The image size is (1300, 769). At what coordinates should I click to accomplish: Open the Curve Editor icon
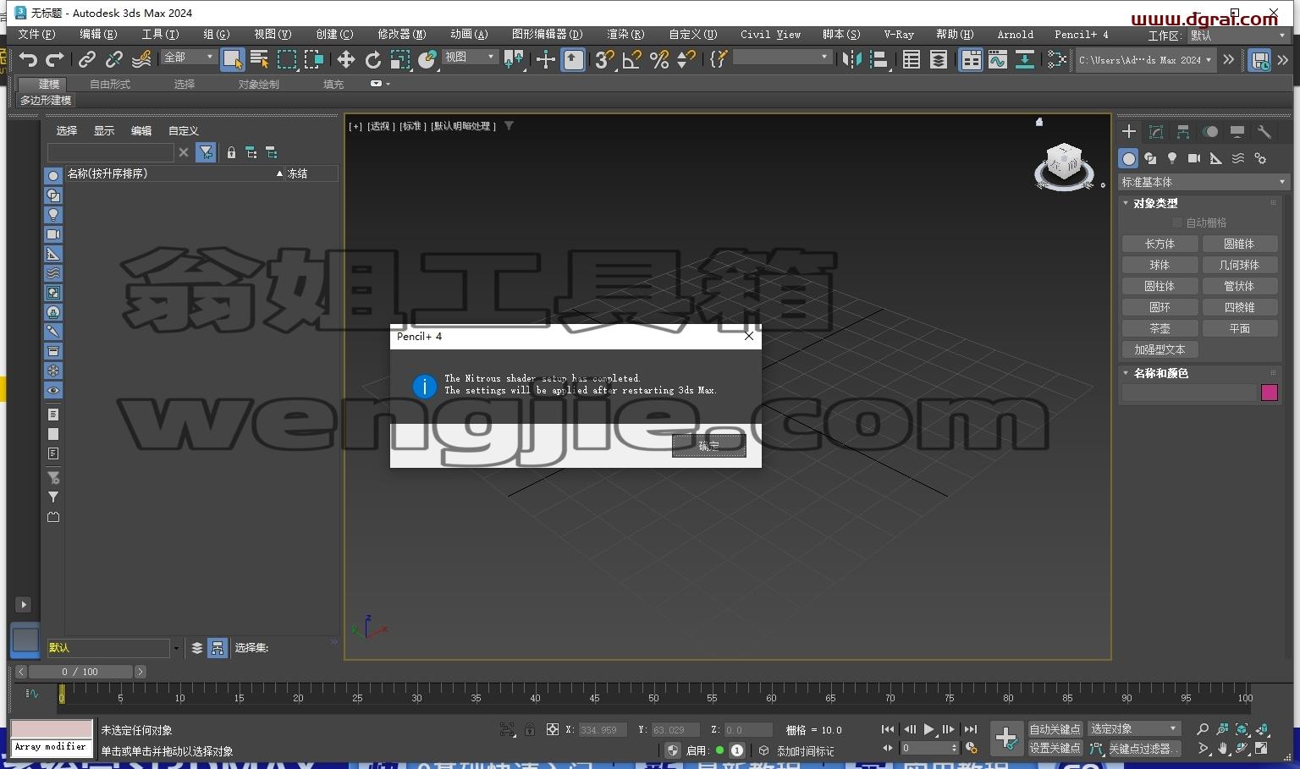pos(998,59)
